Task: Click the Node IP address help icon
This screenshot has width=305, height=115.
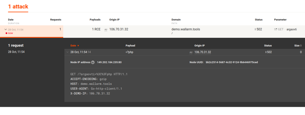Action: 93,62
